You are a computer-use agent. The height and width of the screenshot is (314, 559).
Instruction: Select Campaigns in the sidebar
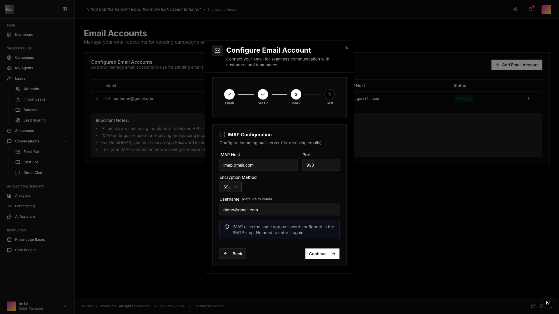[x=24, y=58]
